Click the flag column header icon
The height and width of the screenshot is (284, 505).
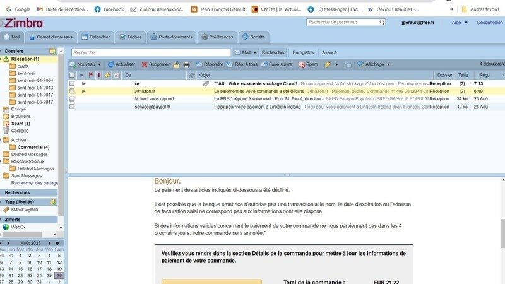point(91,75)
